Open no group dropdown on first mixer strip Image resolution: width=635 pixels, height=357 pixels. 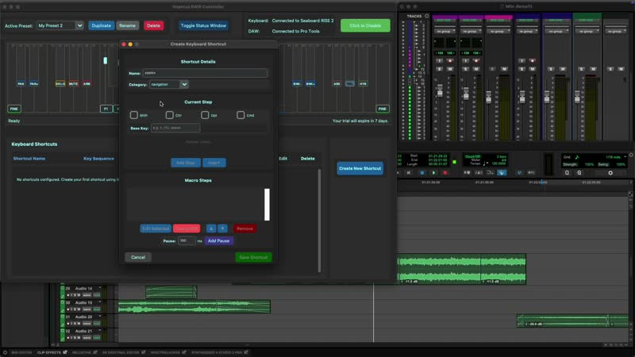tap(444, 31)
